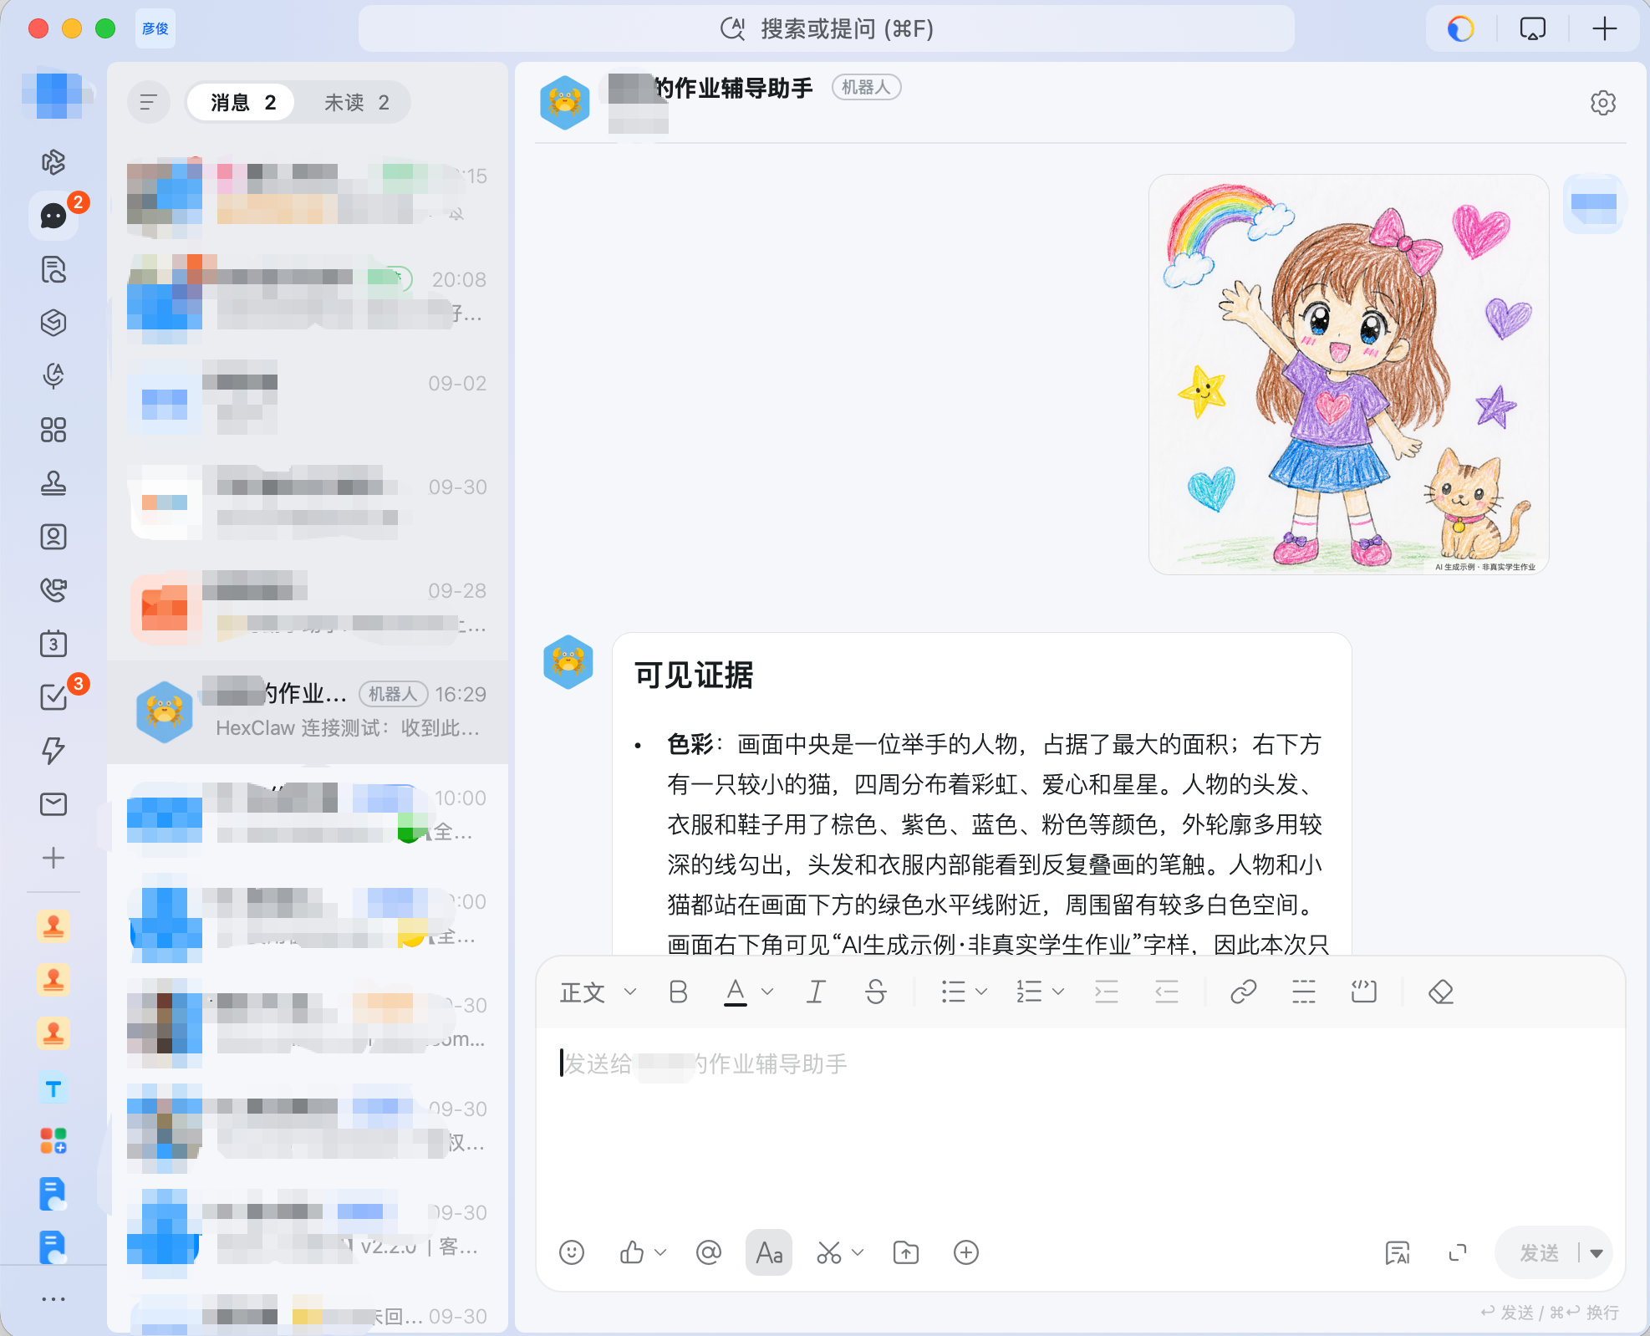Image resolution: width=1650 pixels, height=1336 pixels.
Task: Click the 发送 send button
Action: (1539, 1252)
